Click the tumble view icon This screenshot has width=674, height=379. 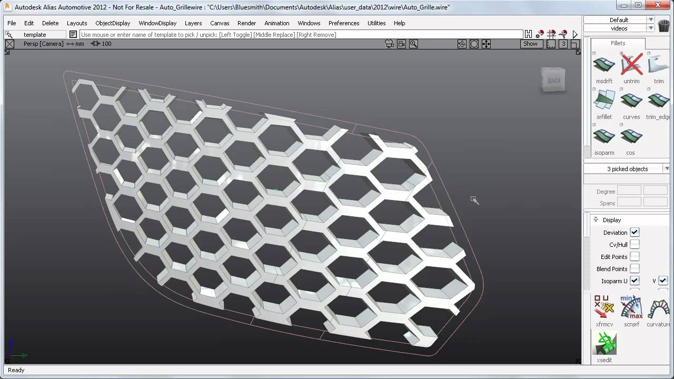click(462, 44)
